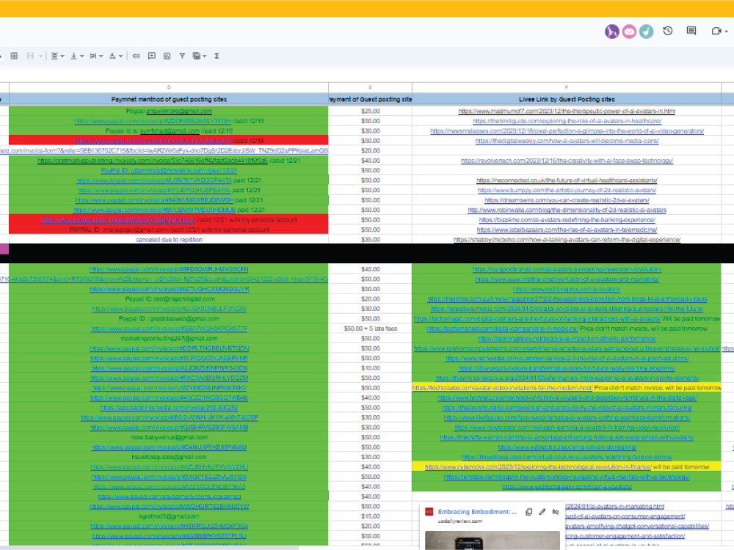Screen dimensions: 734x550
Task: Click the 'travelitzsguides@gmail.com' cell
Action: point(169,457)
